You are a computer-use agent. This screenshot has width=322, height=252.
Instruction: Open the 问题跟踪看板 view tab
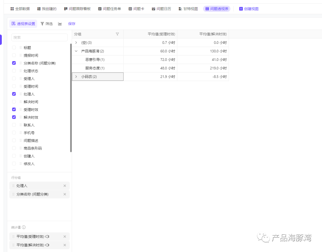pyautogui.click(x=77, y=9)
